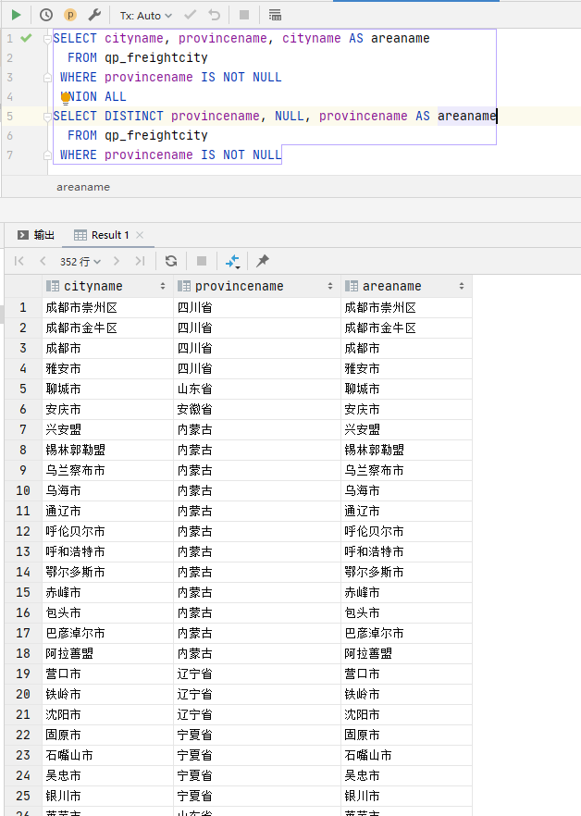Image resolution: width=581 pixels, height=816 pixels.
Task: Click cityname cell 兴安盟 in row 7
Action: (107, 429)
